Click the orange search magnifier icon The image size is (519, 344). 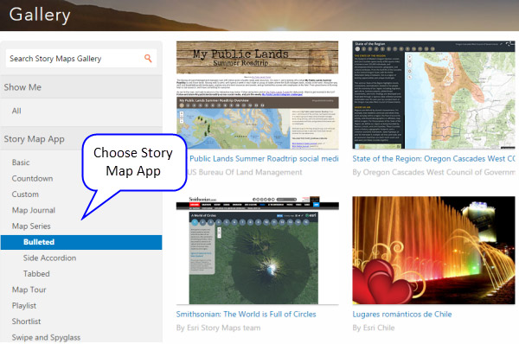click(x=148, y=59)
